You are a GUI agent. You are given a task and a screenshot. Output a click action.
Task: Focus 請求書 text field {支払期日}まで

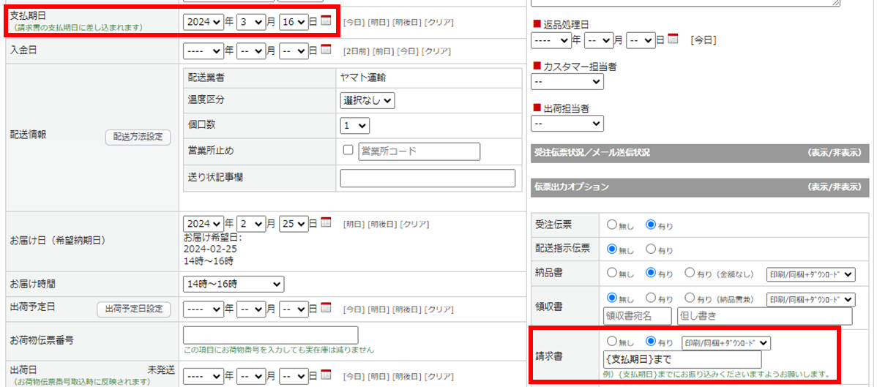pos(682,360)
